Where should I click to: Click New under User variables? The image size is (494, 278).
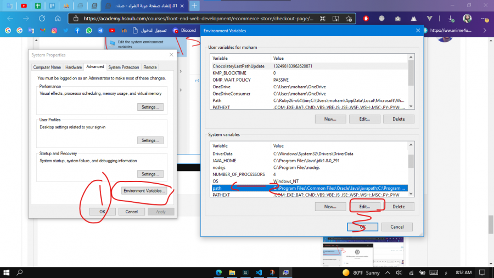pyautogui.click(x=330, y=119)
